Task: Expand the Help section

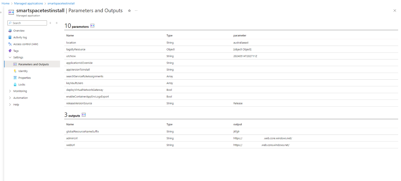Action: tap(10, 105)
